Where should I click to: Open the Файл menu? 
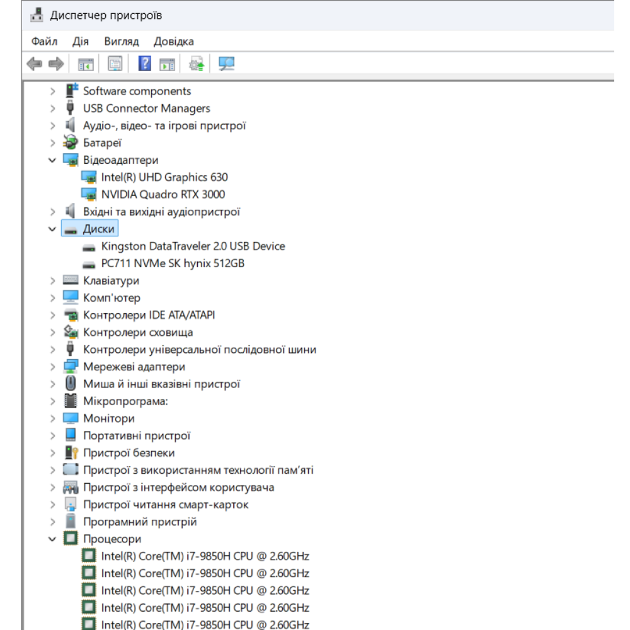pyautogui.click(x=44, y=42)
